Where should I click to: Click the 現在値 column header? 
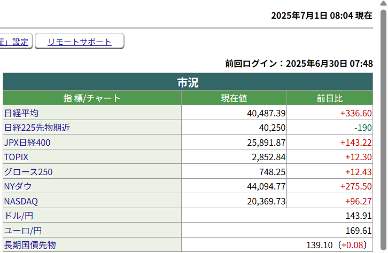coord(234,98)
